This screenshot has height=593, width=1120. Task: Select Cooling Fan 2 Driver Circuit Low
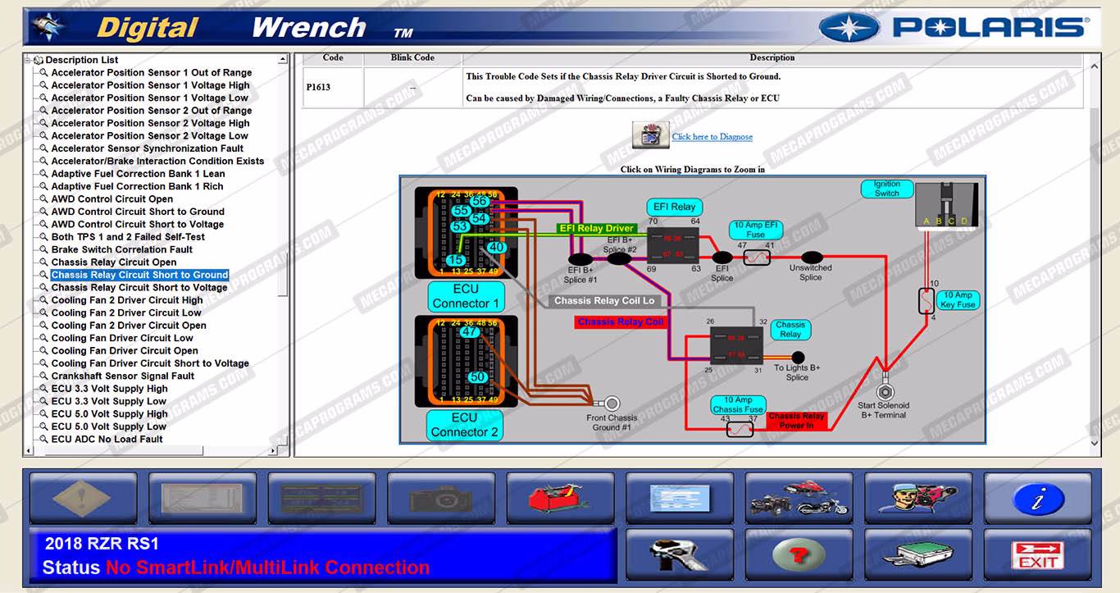coord(126,312)
